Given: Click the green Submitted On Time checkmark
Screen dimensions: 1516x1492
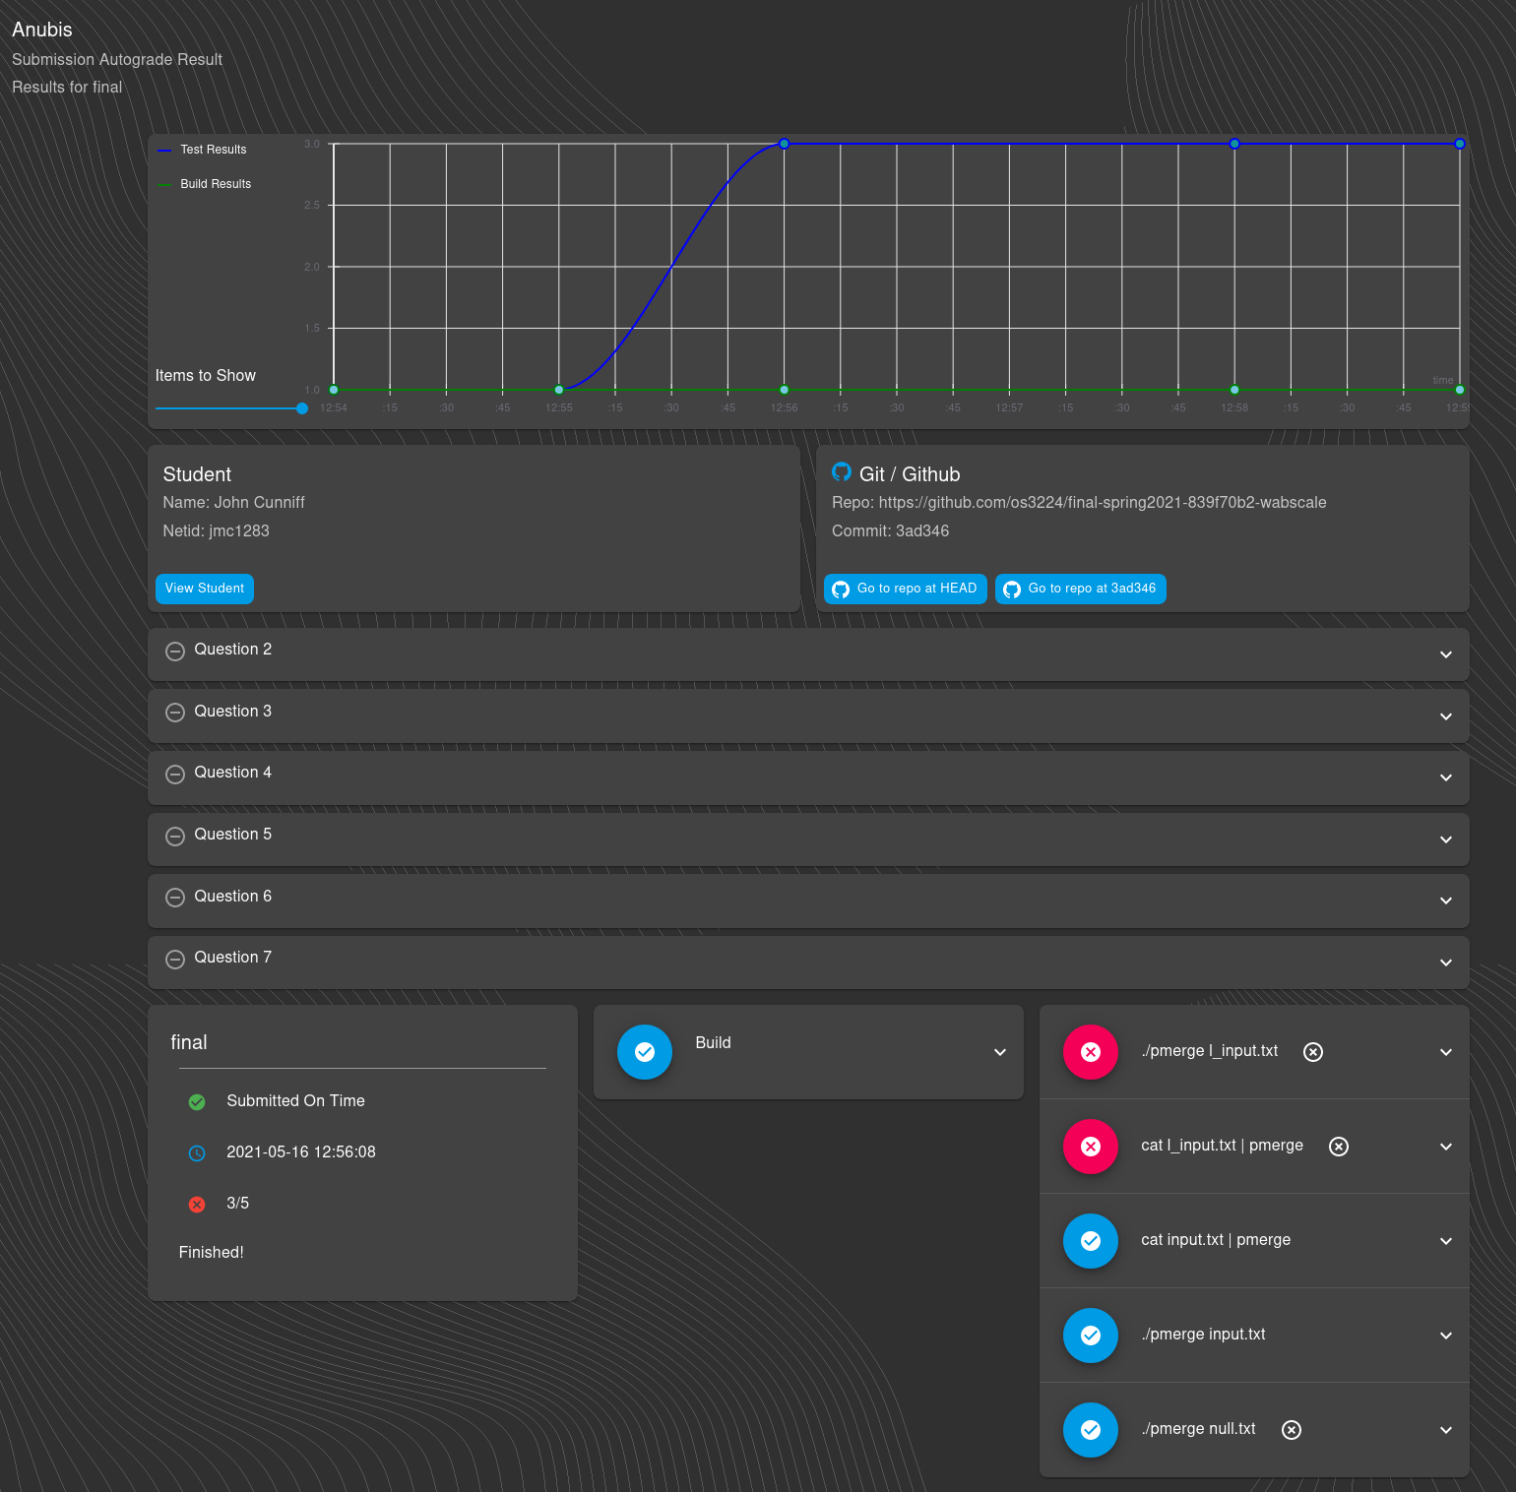Looking at the screenshot, I should (x=196, y=1102).
